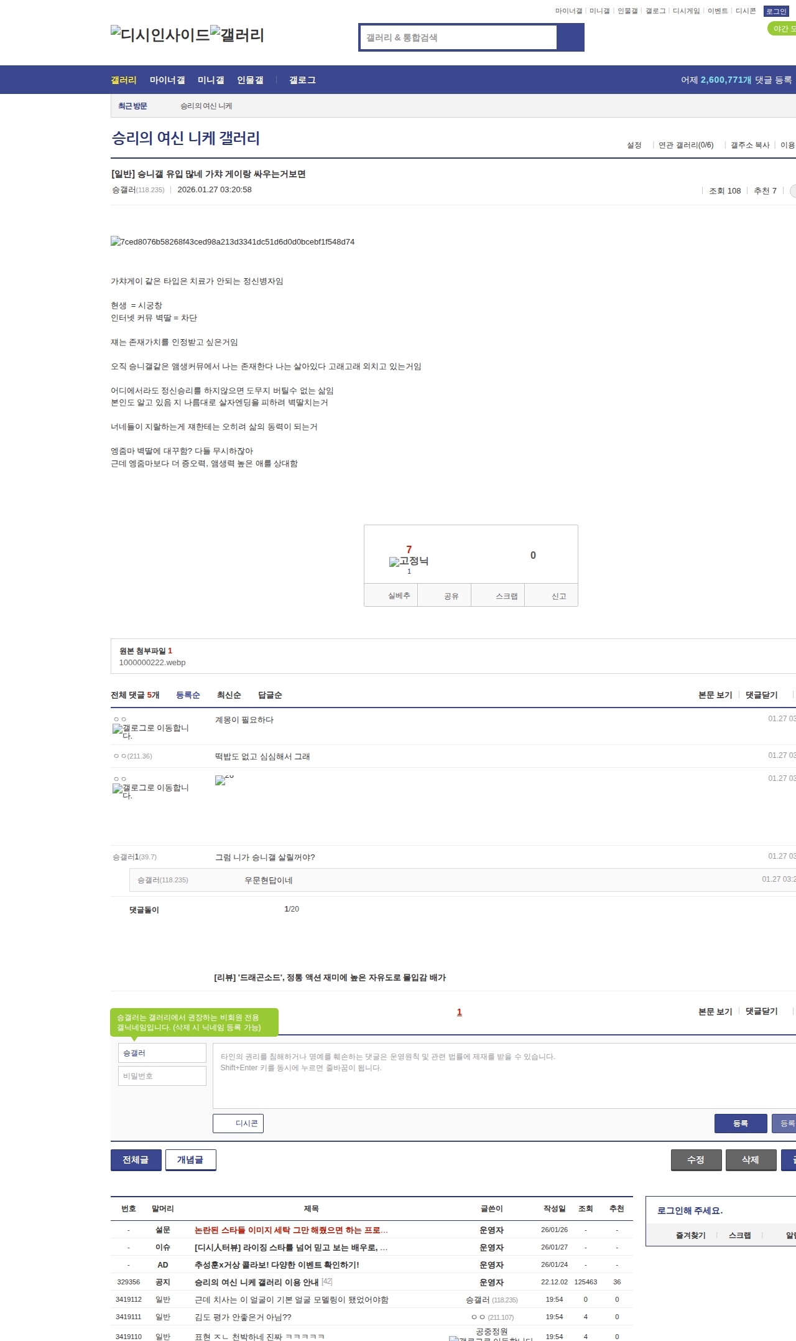Click the 디시인사이드 logo image
The image size is (796, 1341).
[x=160, y=35]
